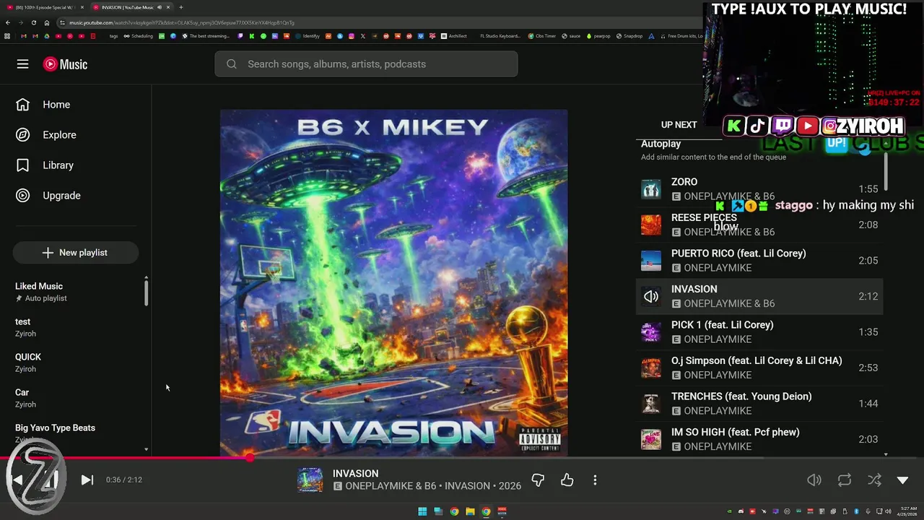Viewport: 924px width, 520px height.
Task: Open the FL Studio Keyboard bookmark
Action: click(x=500, y=36)
